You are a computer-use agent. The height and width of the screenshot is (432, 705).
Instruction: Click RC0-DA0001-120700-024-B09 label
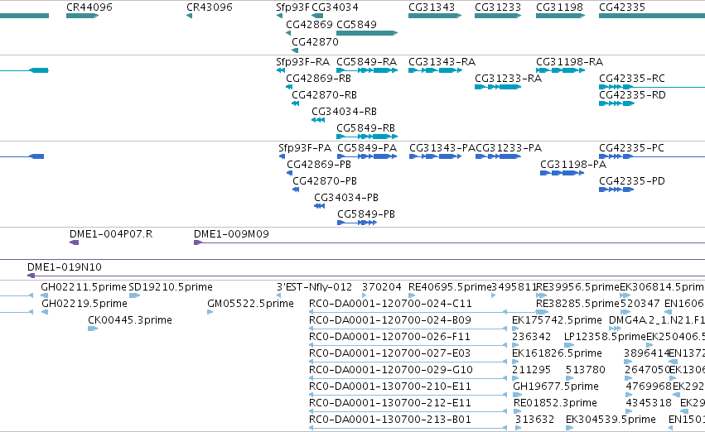tap(390, 320)
